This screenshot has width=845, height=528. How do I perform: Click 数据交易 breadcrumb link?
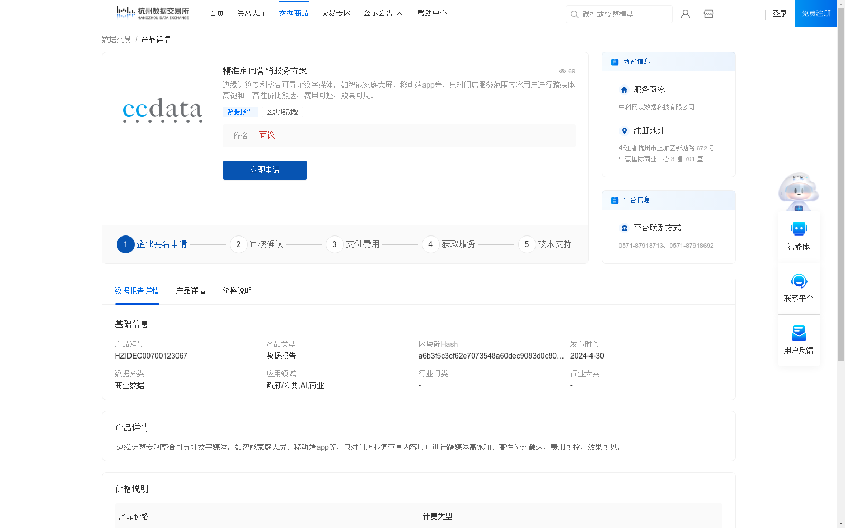(x=116, y=40)
